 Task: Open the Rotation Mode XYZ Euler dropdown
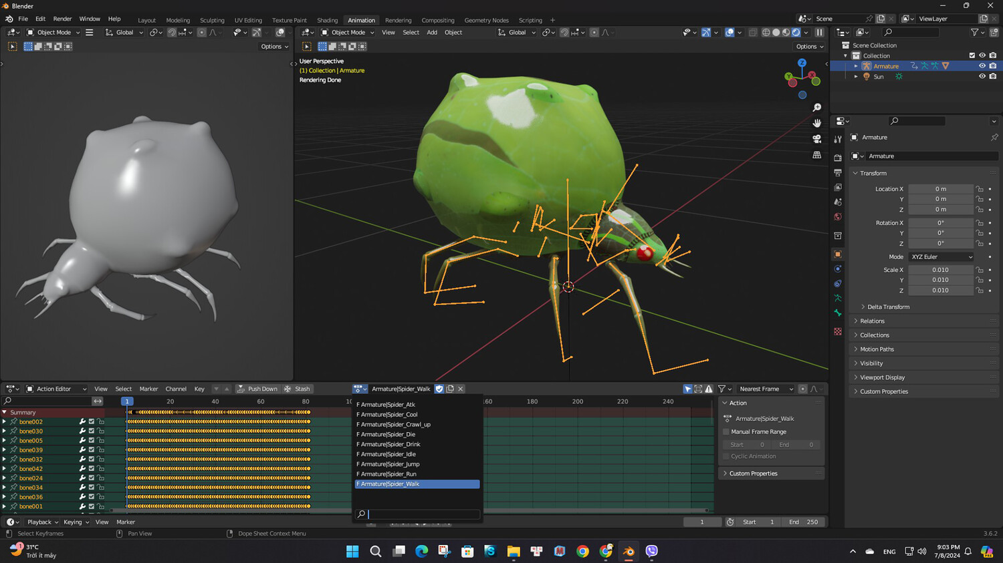pos(941,257)
